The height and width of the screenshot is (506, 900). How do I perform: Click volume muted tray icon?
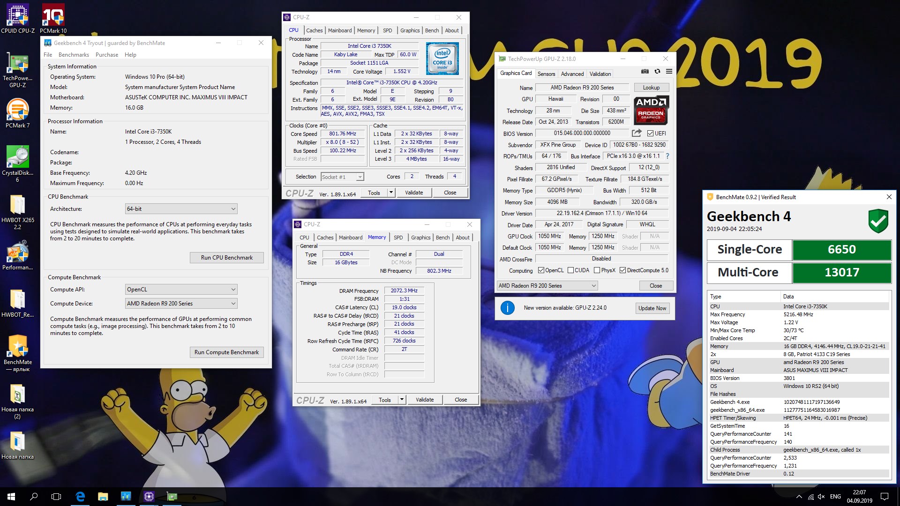click(x=821, y=497)
